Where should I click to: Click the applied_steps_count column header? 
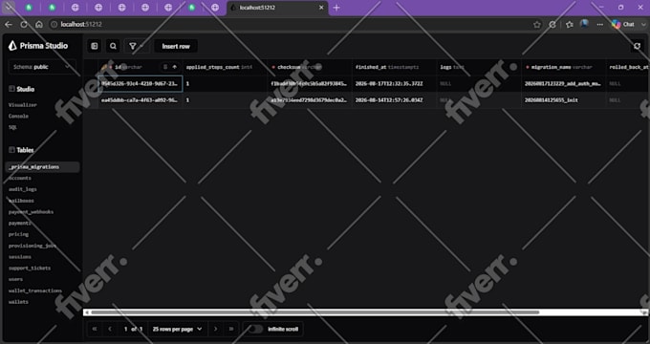pos(225,67)
